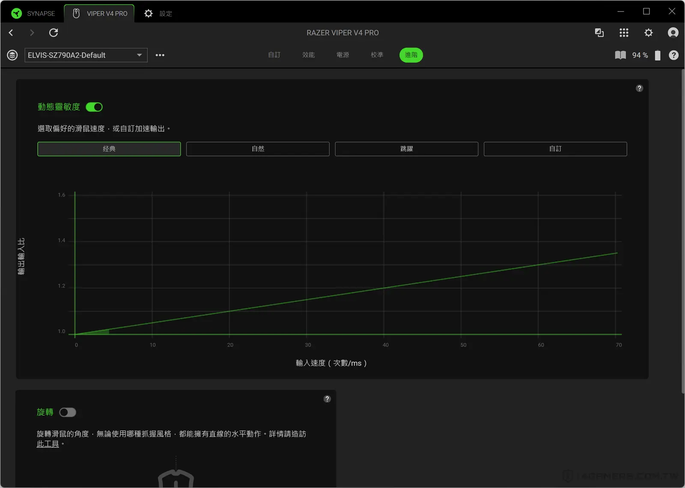The width and height of the screenshot is (685, 488).
Task: Click the vertical scrollbar
Action: [682, 231]
